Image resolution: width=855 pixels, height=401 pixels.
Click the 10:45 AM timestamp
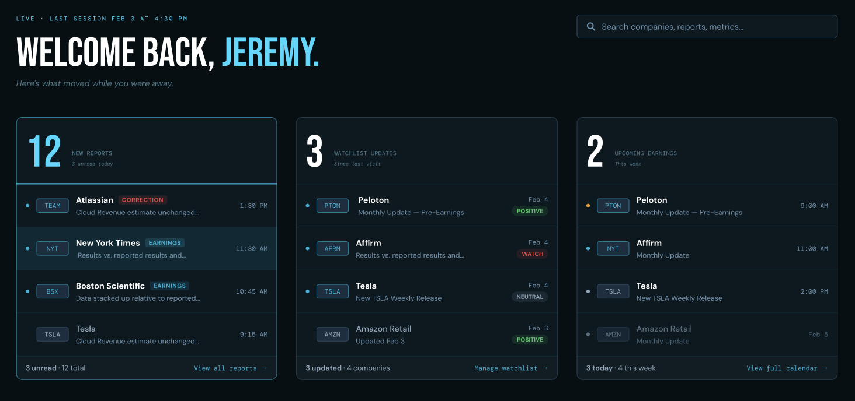252,291
